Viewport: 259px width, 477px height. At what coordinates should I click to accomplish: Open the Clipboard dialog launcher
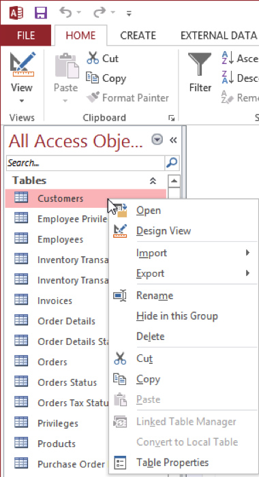pyautogui.click(x=172, y=118)
